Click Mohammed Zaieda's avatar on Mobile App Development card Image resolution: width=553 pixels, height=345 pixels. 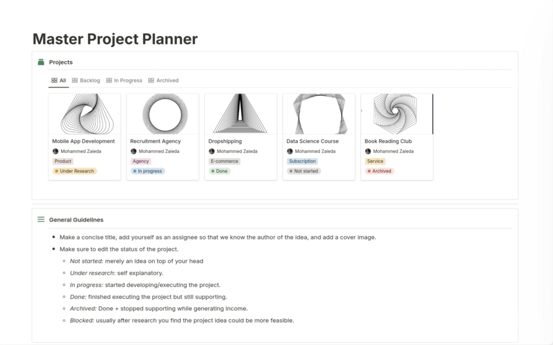tap(55, 151)
